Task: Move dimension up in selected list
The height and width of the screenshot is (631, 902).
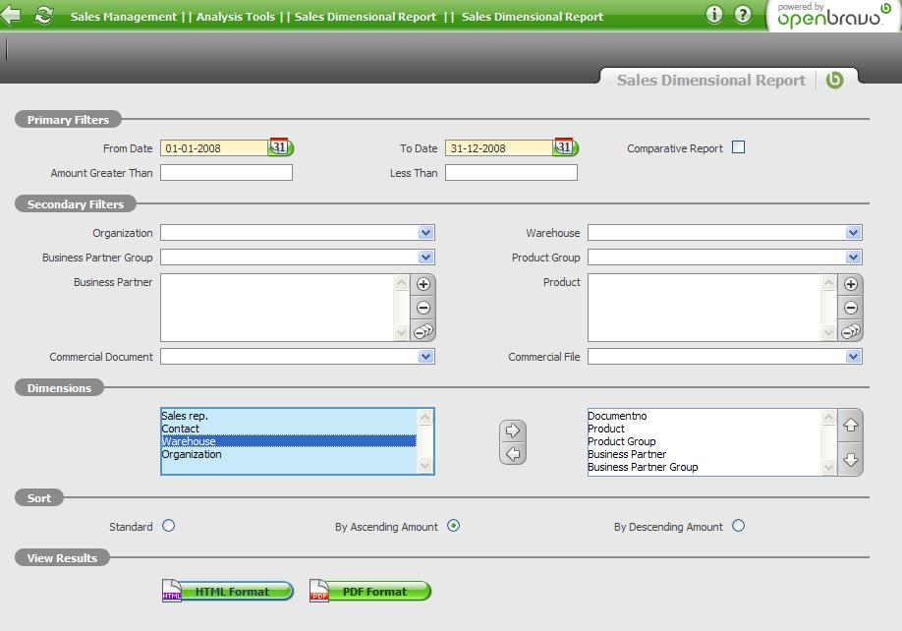Action: tap(851, 426)
